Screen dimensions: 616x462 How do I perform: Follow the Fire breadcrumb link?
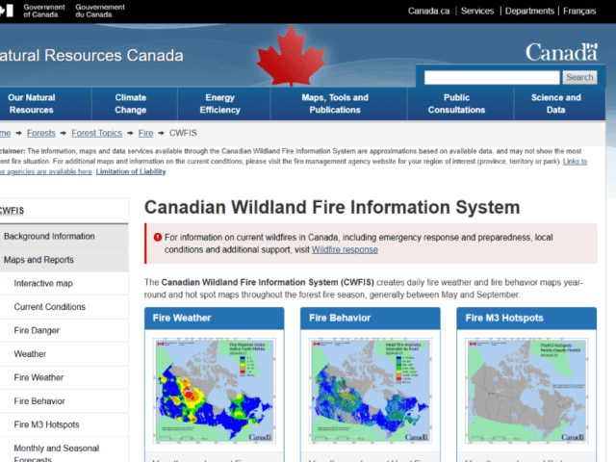[x=145, y=133]
